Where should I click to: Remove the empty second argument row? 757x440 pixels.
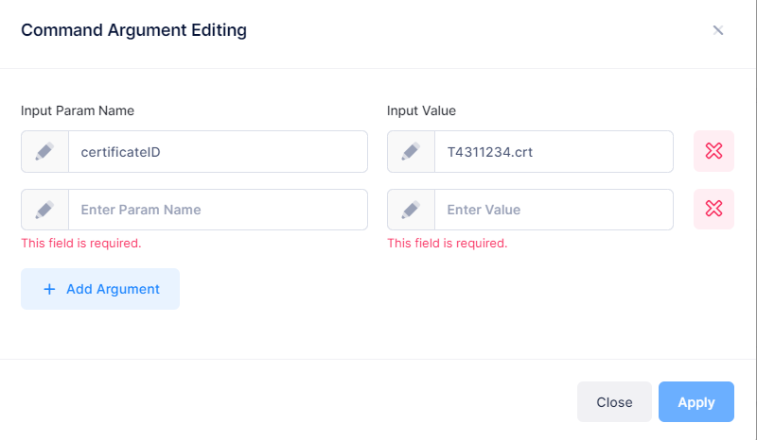(713, 210)
